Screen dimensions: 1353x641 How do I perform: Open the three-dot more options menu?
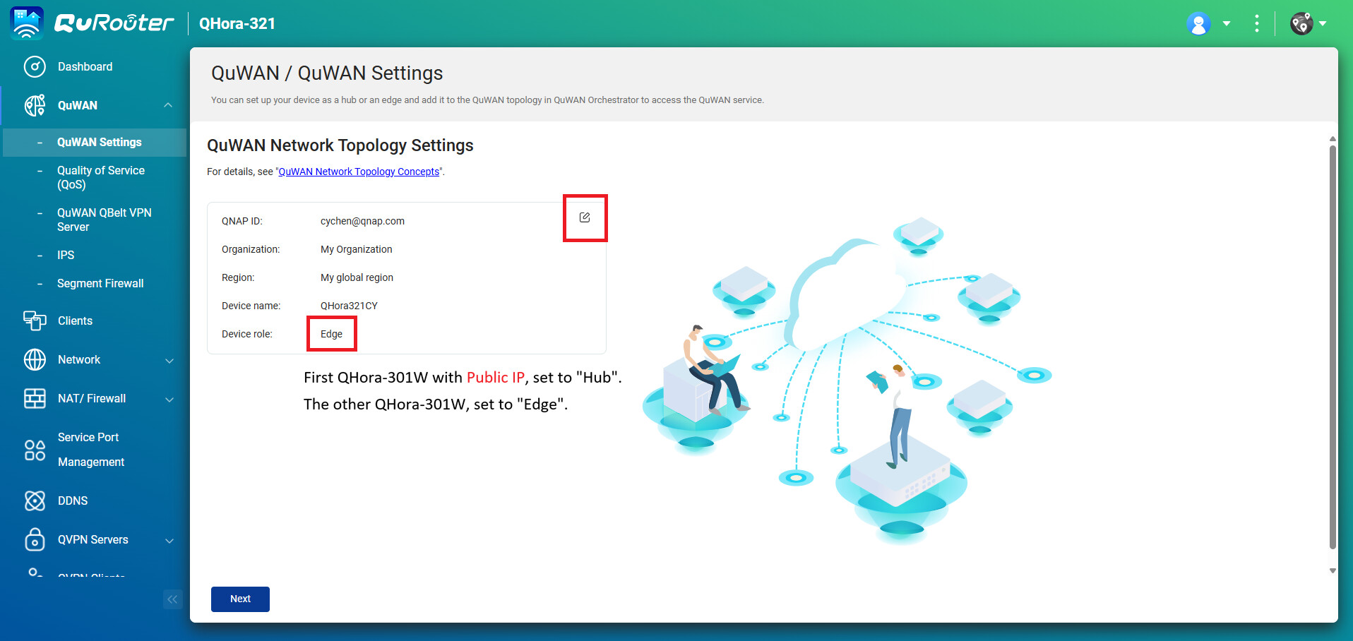(1256, 23)
